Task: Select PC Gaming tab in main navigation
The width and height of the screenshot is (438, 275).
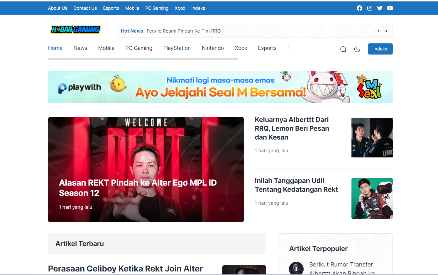Action: point(139,48)
